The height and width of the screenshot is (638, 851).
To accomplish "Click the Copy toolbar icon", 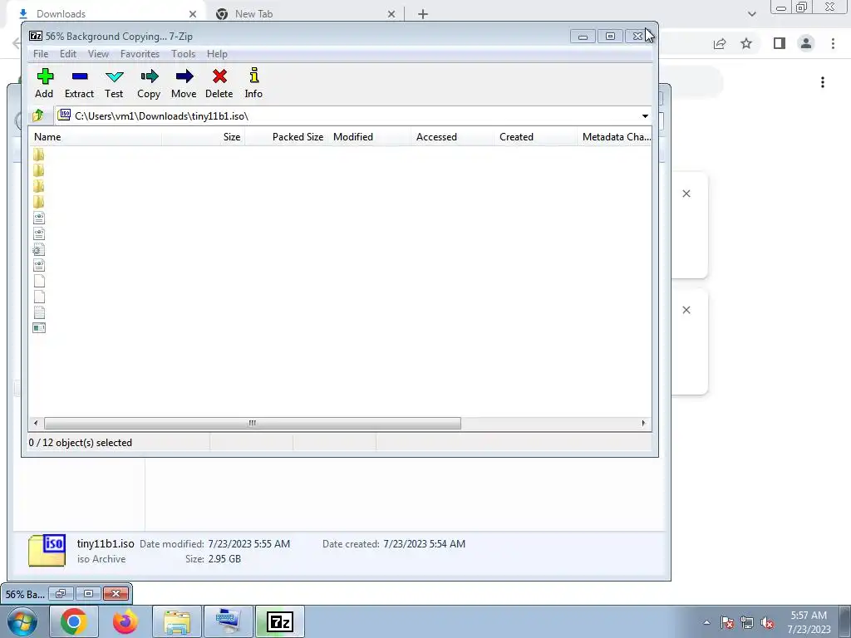I will click(x=149, y=84).
